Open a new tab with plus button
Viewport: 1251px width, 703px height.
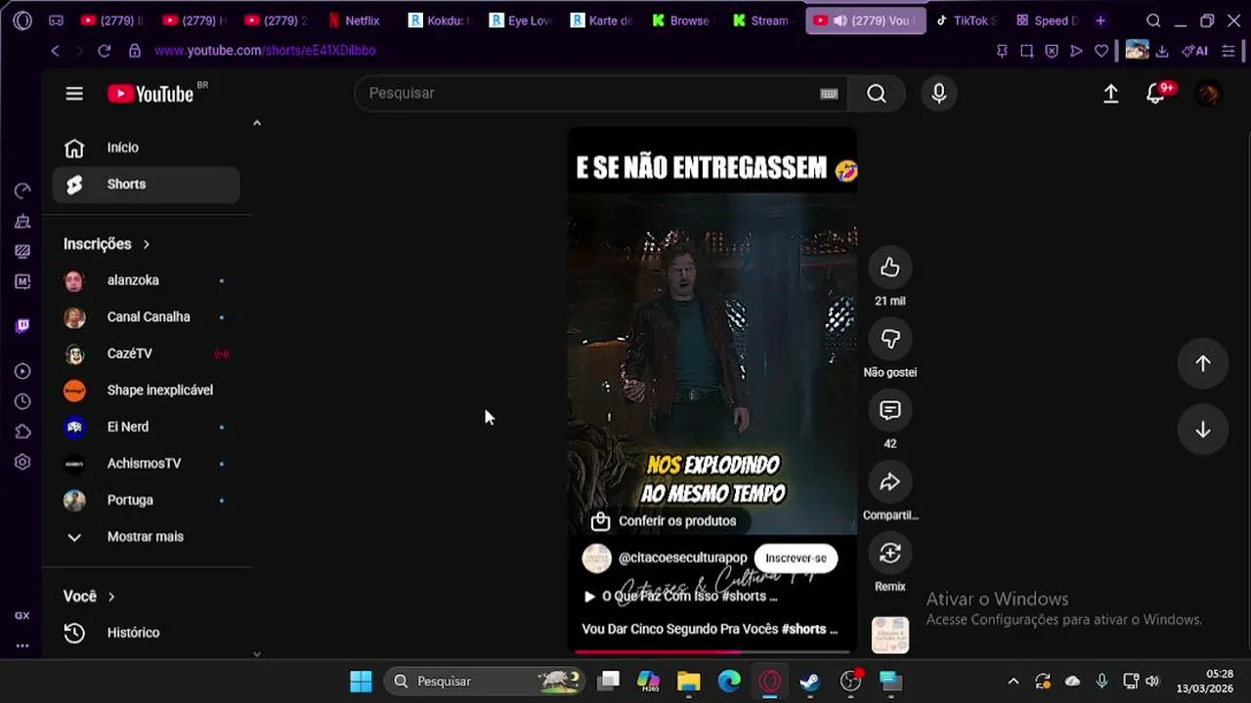pyautogui.click(x=1100, y=21)
